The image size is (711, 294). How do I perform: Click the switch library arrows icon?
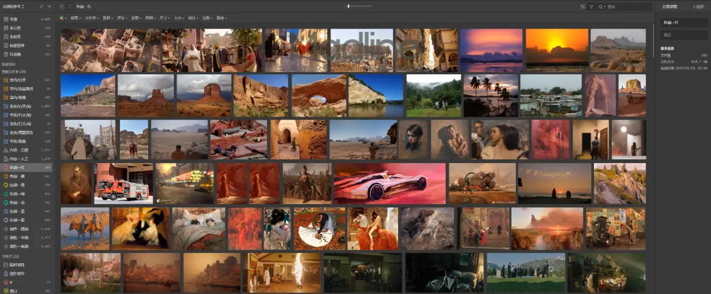(42, 6)
